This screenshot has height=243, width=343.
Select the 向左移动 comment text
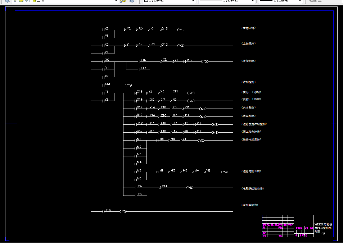pos(248,116)
